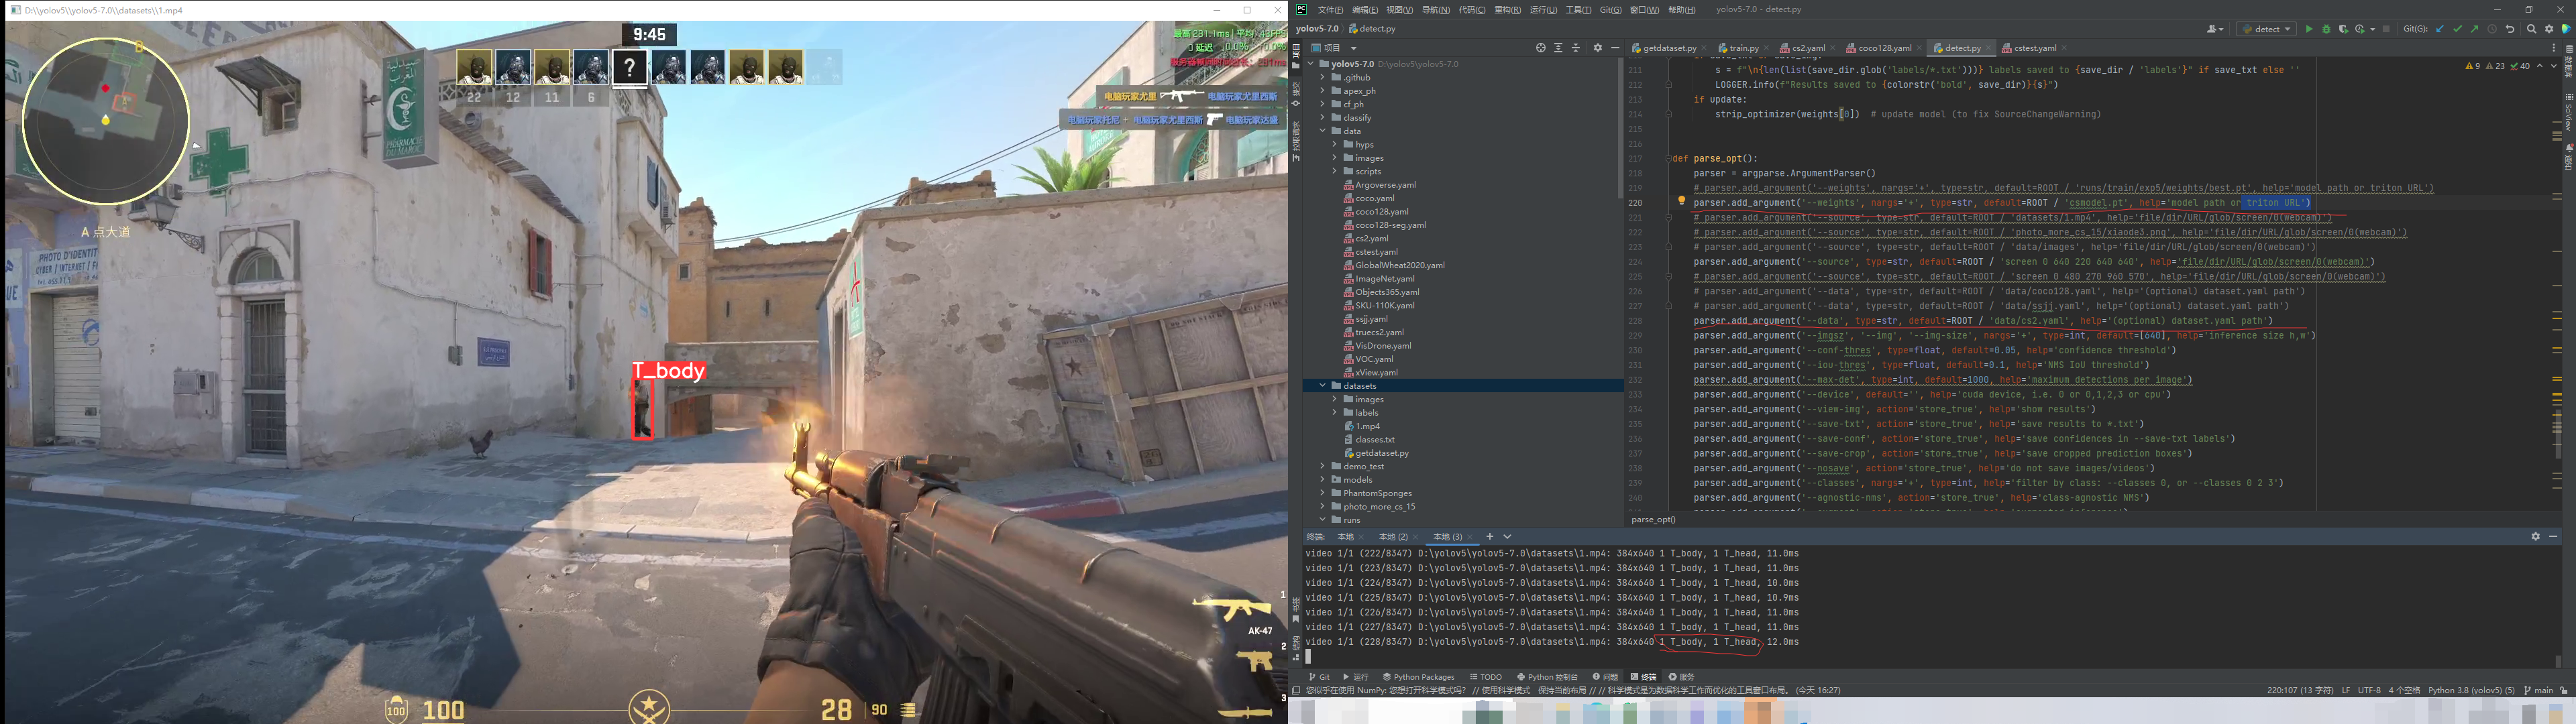Screen dimensions: 2576x724
Task: Open the Python Packages tool window
Action: click(1419, 677)
